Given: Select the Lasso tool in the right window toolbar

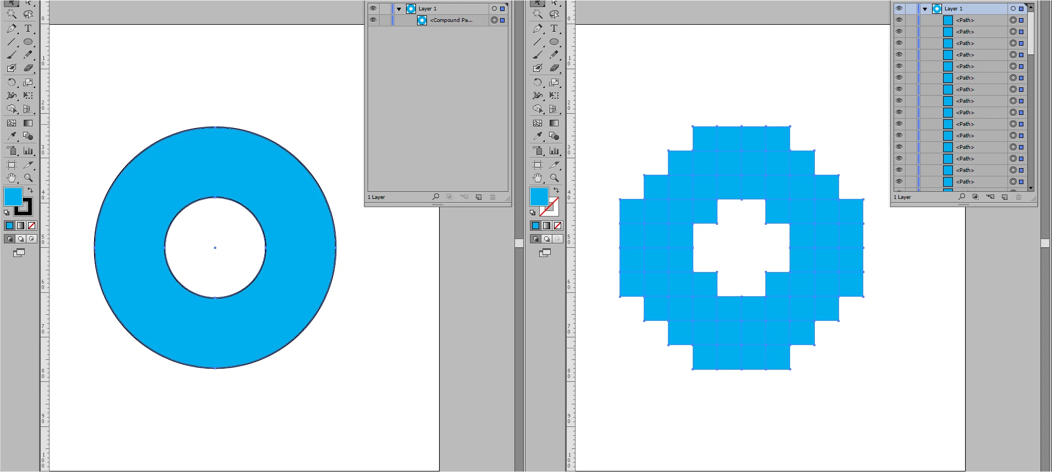Looking at the screenshot, I should (x=554, y=14).
